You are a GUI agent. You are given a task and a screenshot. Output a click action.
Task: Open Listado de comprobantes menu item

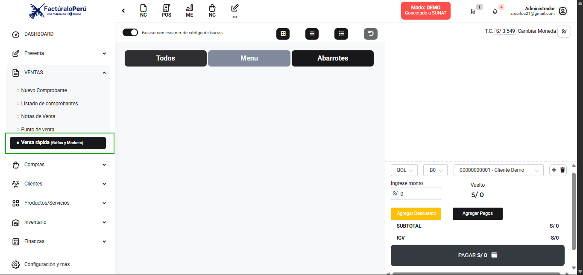click(50, 104)
